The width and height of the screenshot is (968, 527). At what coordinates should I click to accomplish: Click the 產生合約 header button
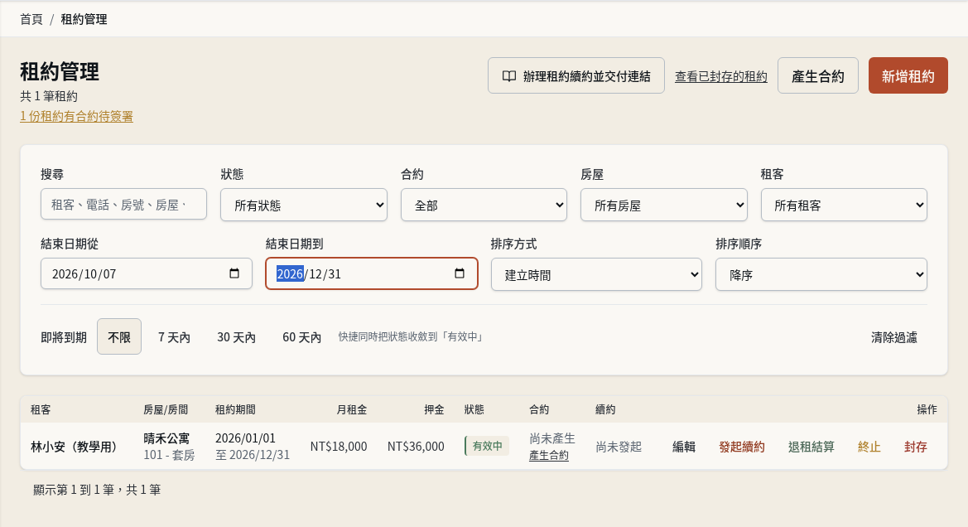tap(818, 76)
